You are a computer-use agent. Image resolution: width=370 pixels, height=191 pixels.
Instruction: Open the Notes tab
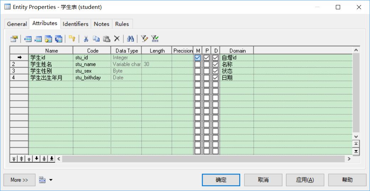coord(101,24)
